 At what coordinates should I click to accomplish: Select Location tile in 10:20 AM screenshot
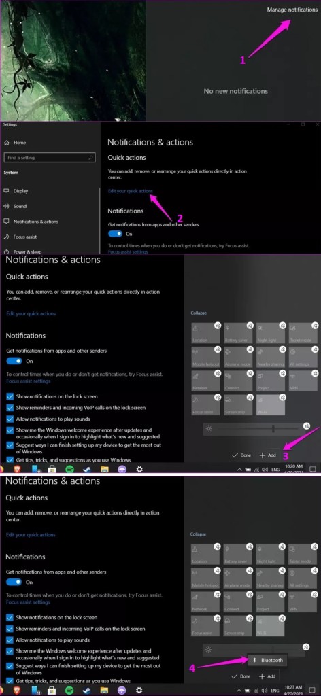(205, 333)
